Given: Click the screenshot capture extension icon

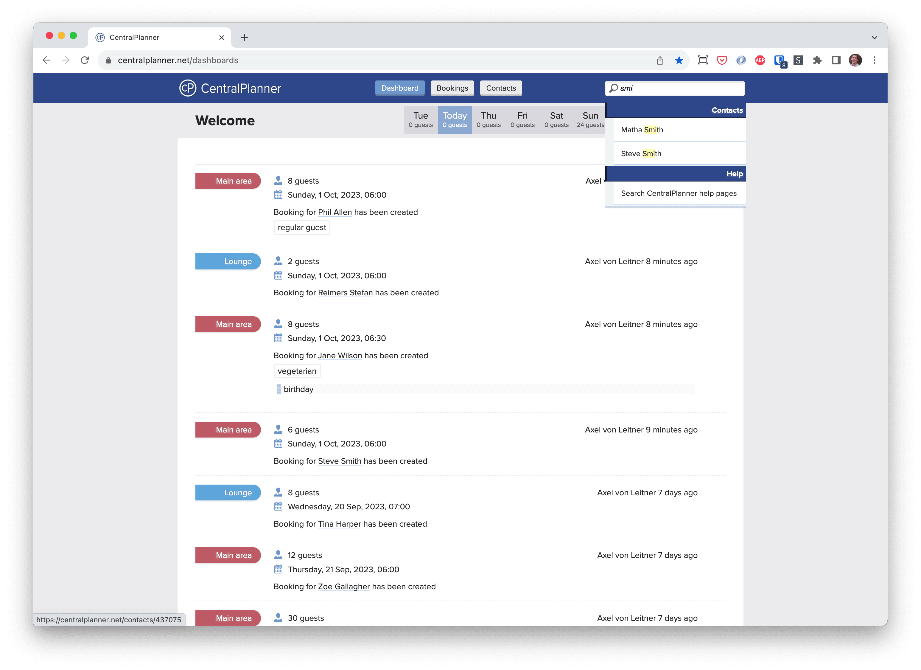Looking at the screenshot, I should click(x=703, y=60).
